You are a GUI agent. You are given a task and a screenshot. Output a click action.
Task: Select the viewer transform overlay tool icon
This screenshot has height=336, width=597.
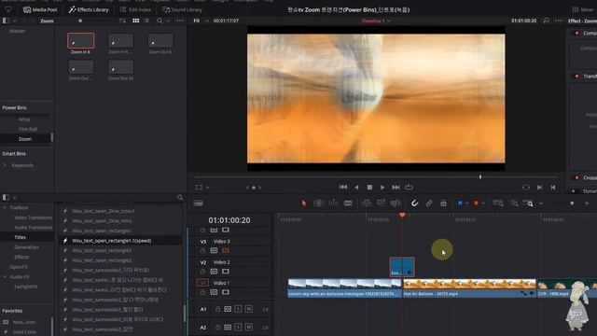199,187
